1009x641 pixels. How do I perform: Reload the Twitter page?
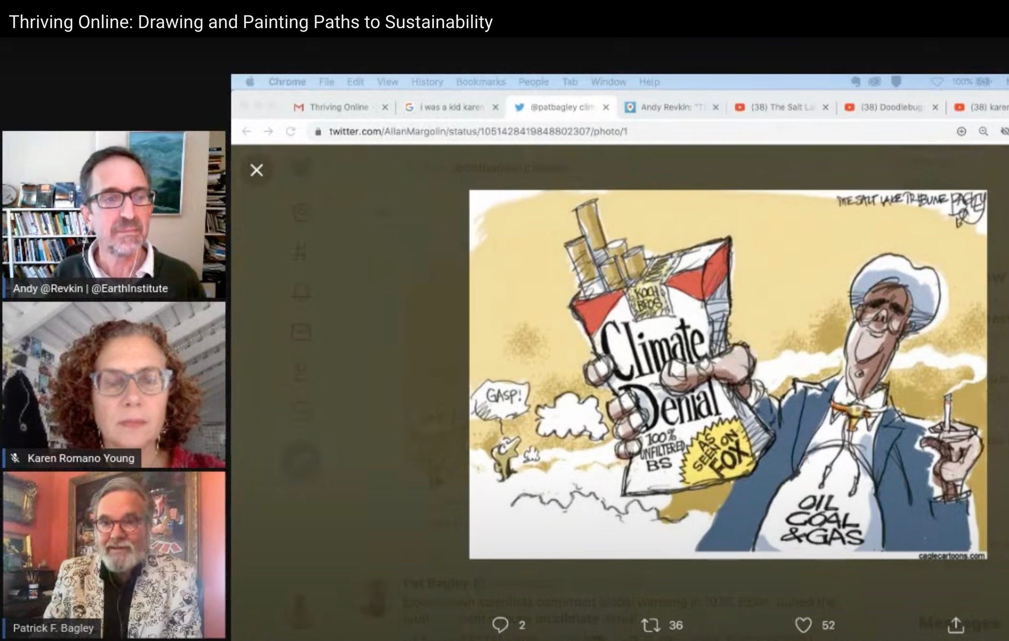tap(290, 131)
